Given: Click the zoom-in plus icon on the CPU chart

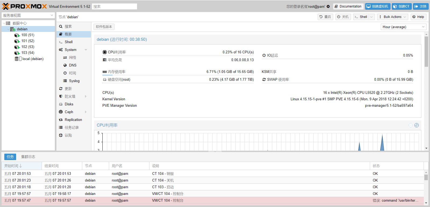Looking at the screenshot, I should coord(417,125).
